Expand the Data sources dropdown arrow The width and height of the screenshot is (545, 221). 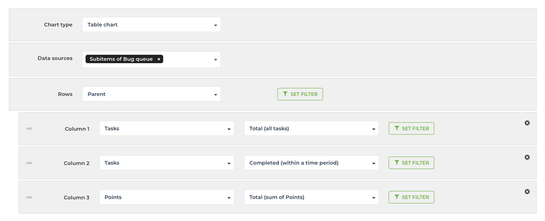[x=215, y=60]
